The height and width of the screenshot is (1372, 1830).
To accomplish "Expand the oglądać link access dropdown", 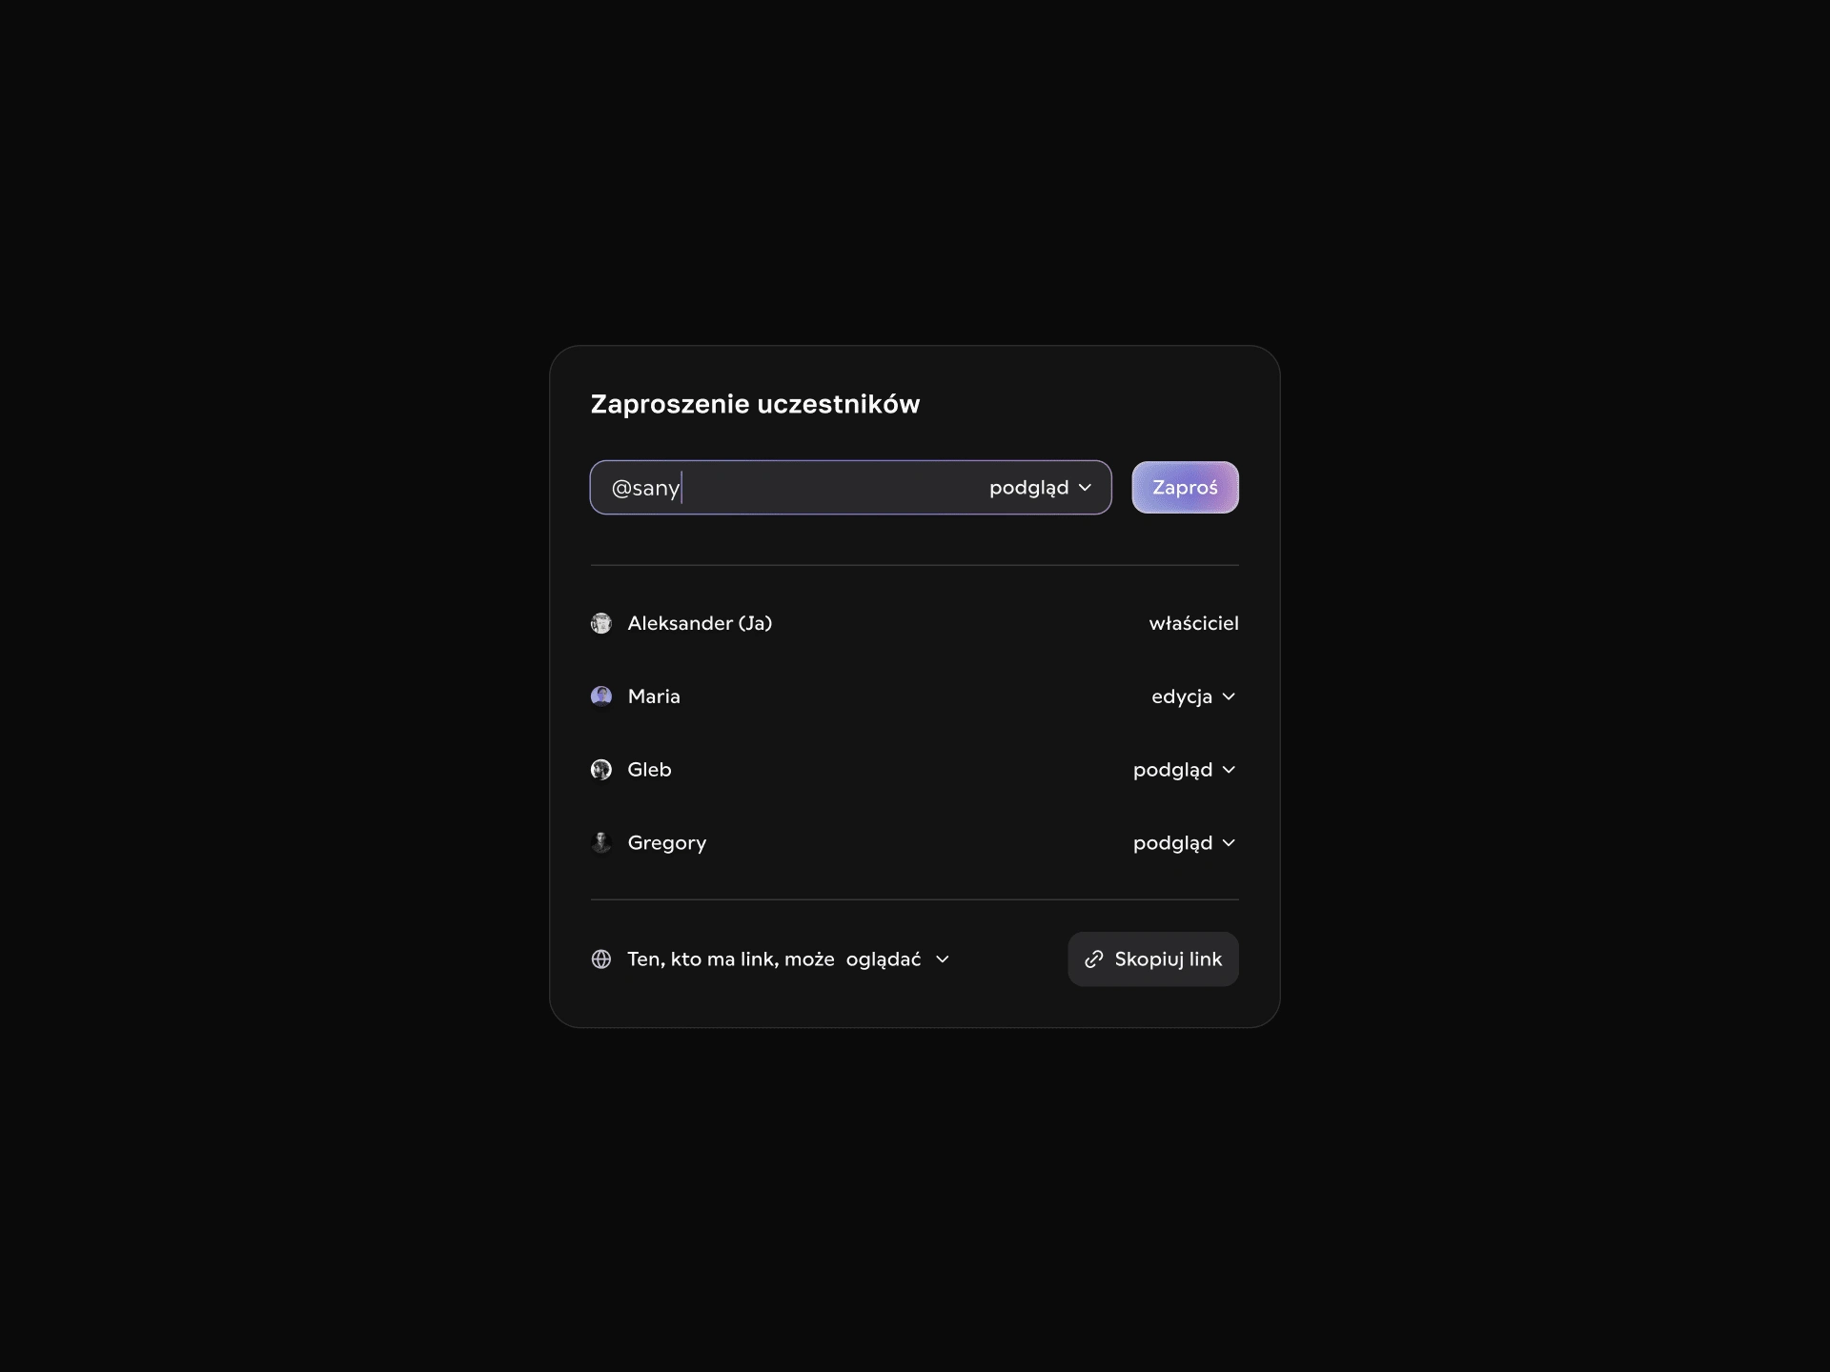I will pos(897,959).
